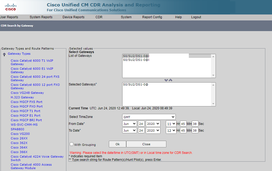The width and height of the screenshot is (272, 171).
Task: Click scroll-up arrow on List of Gateways
Action: coord(213,56)
